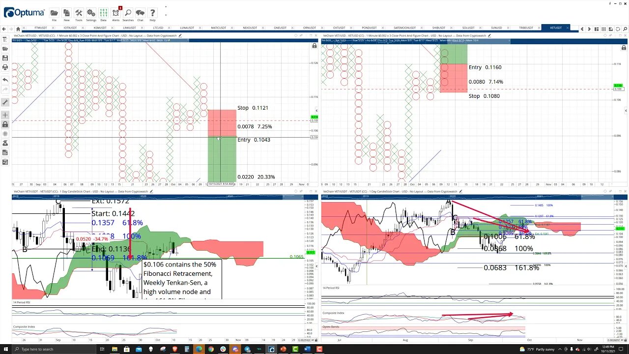
Task: Open Settings gears icon
Action: click(x=91, y=13)
